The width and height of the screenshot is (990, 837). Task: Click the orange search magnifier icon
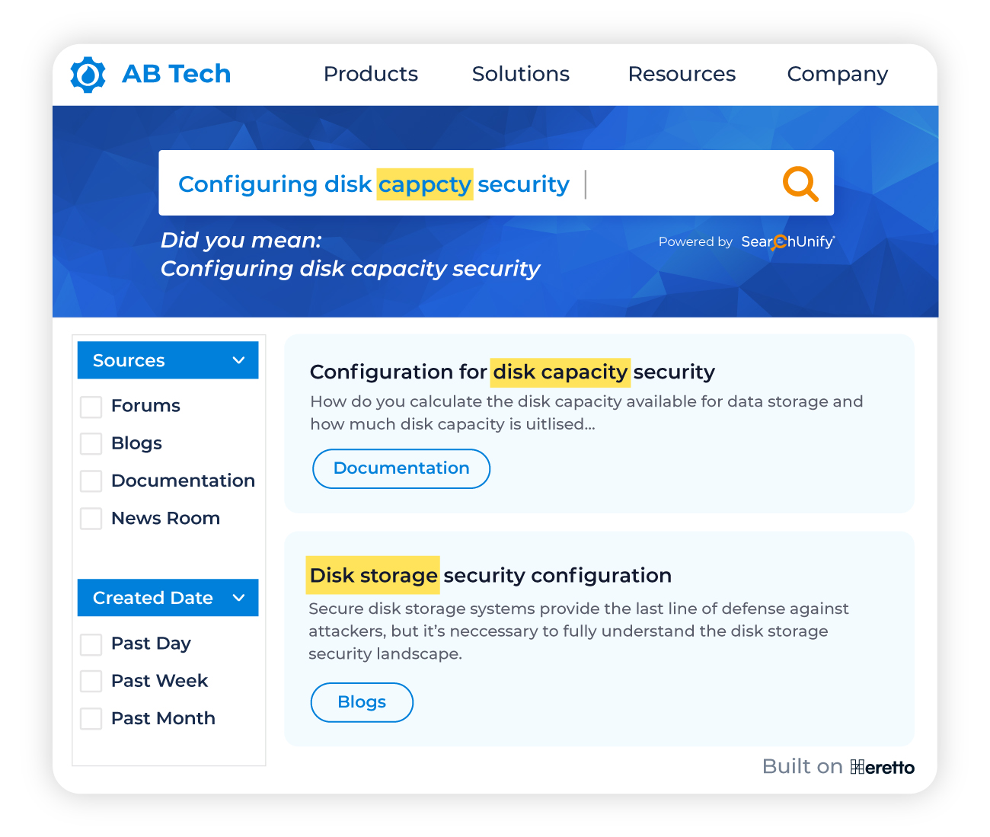click(800, 184)
